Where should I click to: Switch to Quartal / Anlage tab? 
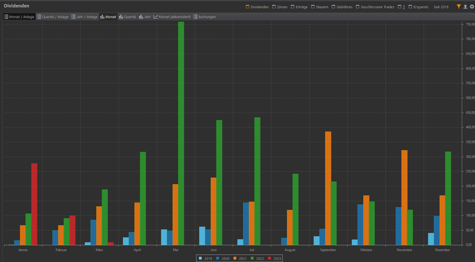53,17
